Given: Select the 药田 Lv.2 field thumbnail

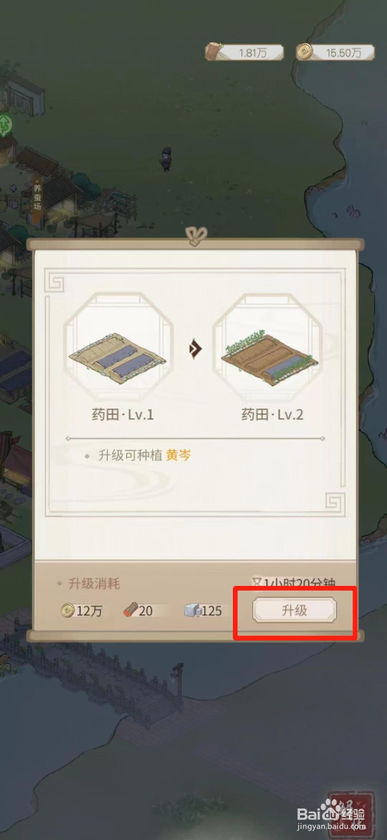Looking at the screenshot, I should (x=270, y=346).
